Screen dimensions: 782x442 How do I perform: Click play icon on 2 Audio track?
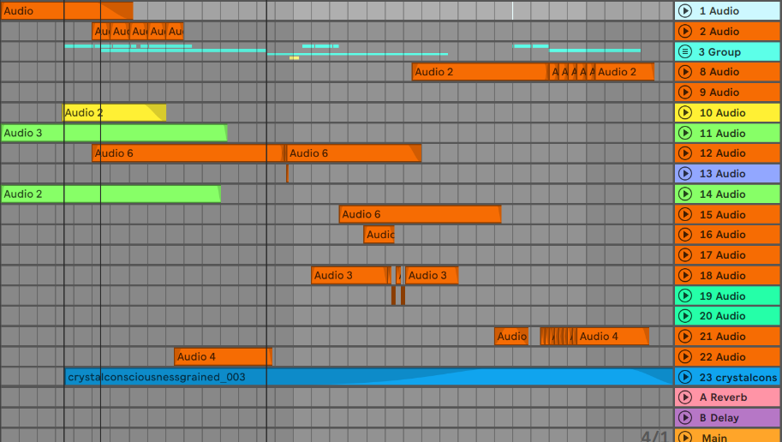point(685,31)
